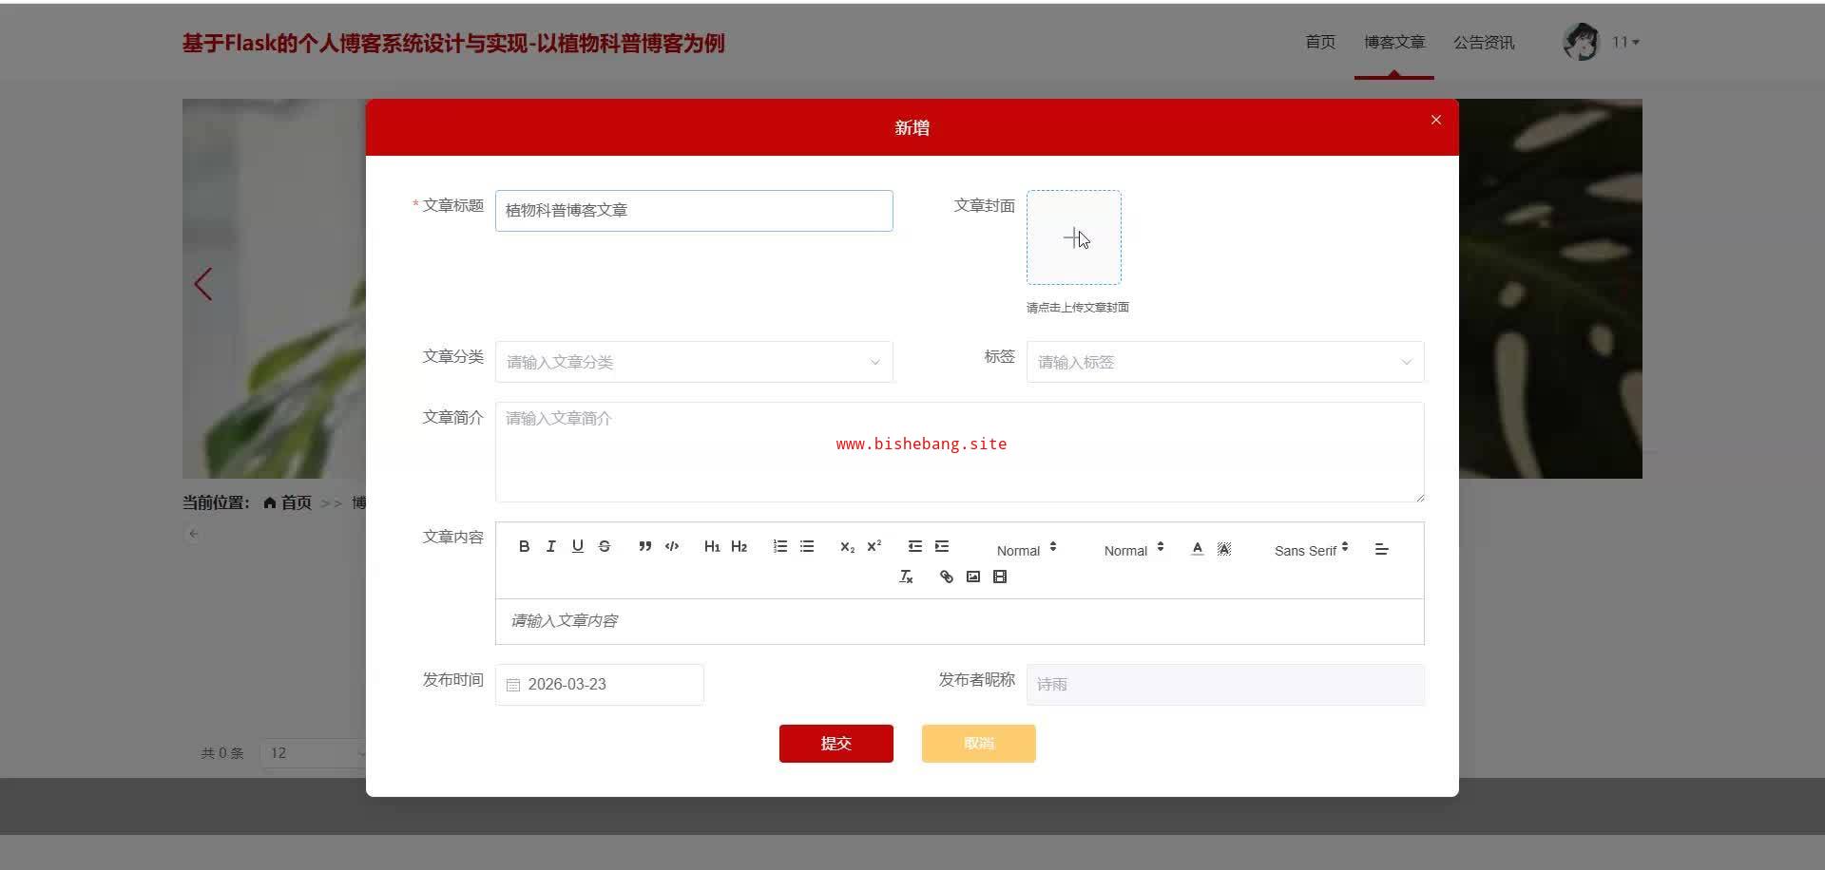
Task: Open the text color picker
Action: tap(1197, 548)
